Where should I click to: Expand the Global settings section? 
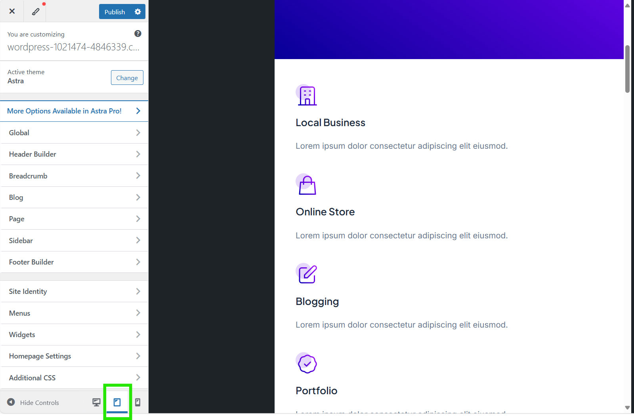pyautogui.click(x=74, y=132)
